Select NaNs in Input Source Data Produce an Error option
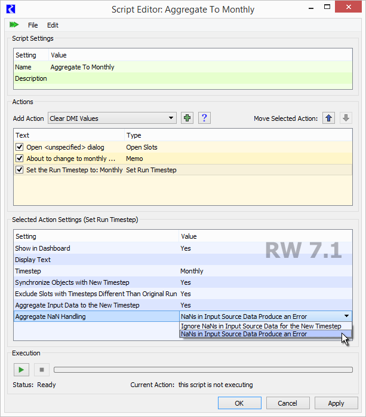This screenshot has height=417, width=366. pos(266,334)
